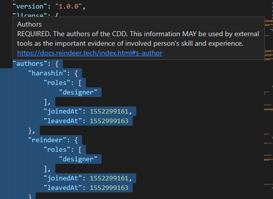Click "roles" key under harashin
The image size is (273, 199).
(57, 83)
